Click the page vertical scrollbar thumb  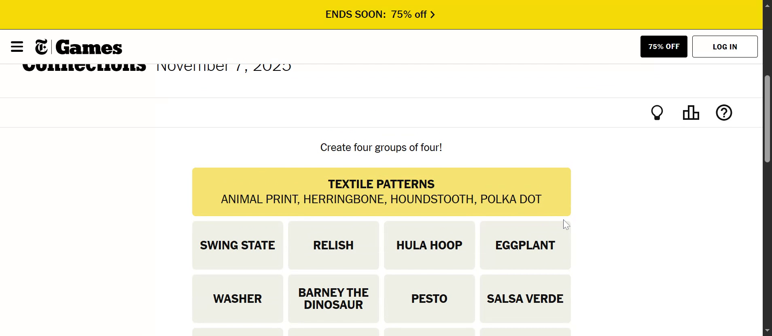pyautogui.click(x=767, y=119)
